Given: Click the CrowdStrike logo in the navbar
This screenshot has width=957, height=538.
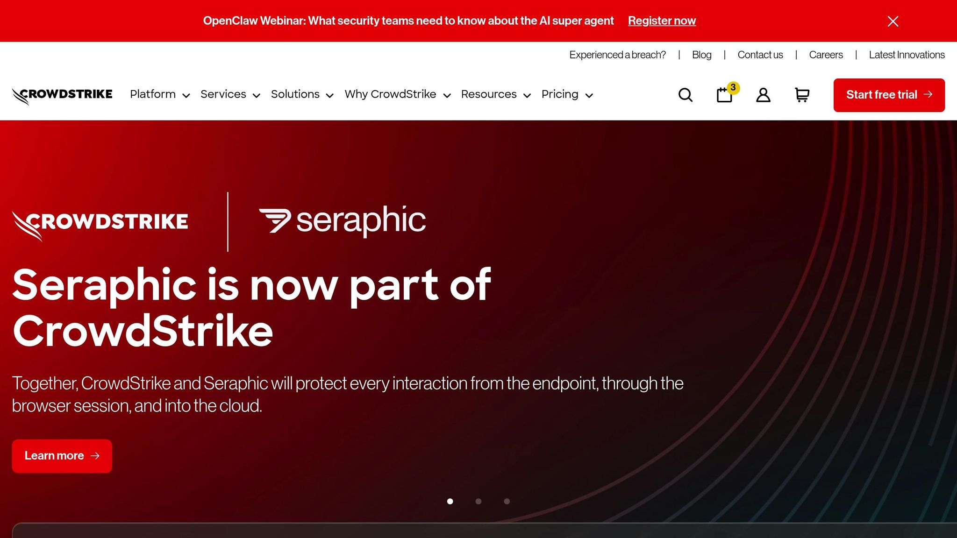Looking at the screenshot, I should coord(62,94).
